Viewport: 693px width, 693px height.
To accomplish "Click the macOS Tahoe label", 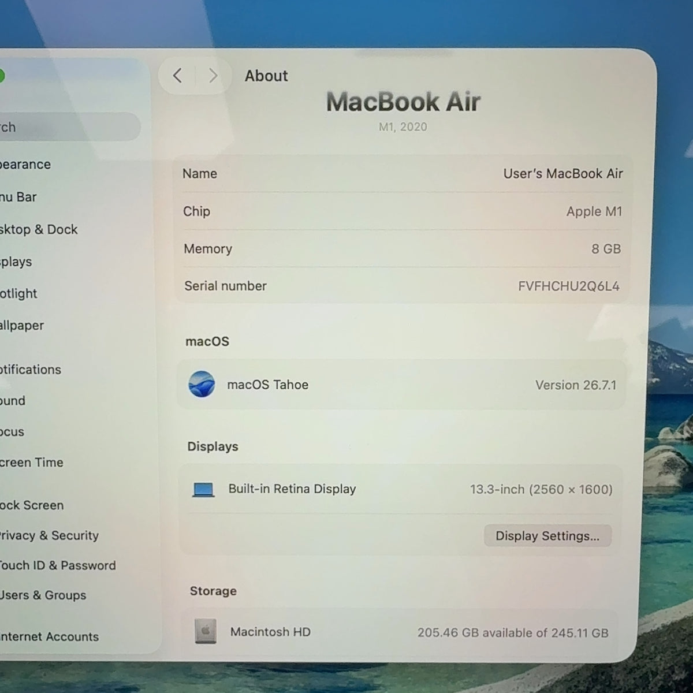I will 267,385.
